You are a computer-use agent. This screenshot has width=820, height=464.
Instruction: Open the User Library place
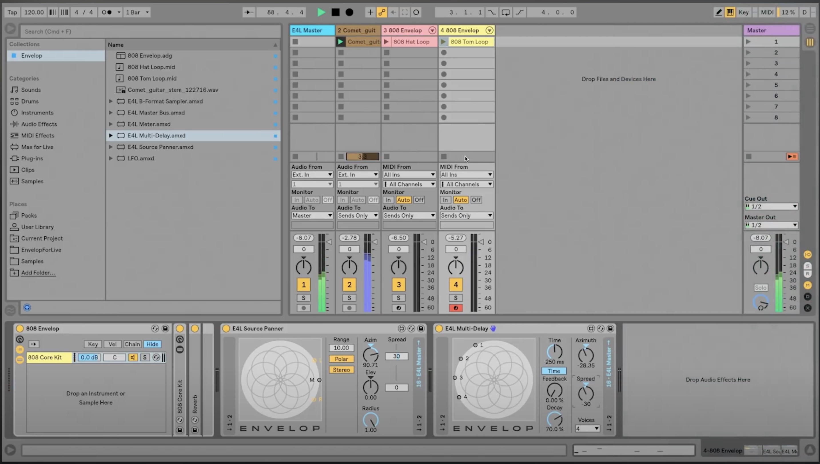[x=37, y=227]
